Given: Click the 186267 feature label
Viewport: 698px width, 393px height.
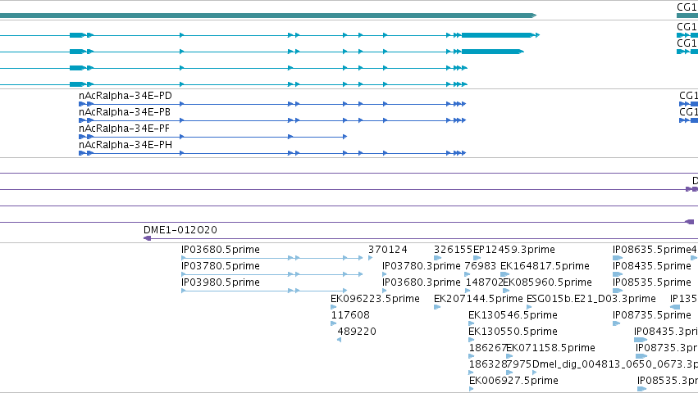Looking at the screenshot, I should (487, 348).
